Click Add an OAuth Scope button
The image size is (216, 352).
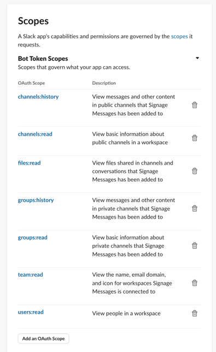point(43,338)
